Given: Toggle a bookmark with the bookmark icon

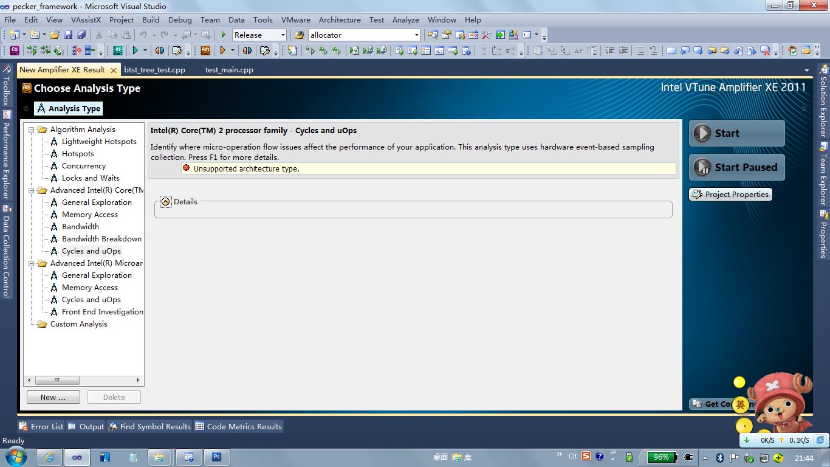Looking at the screenshot, I should pyautogui.click(x=671, y=50).
